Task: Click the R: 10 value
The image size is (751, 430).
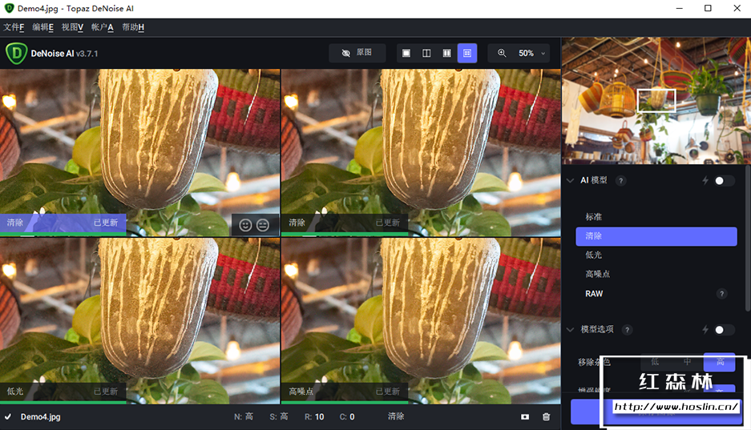Action: [x=314, y=416]
